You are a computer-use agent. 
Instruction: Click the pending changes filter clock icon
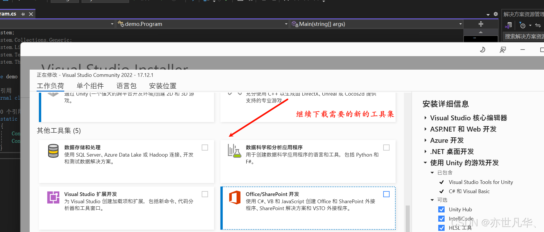coord(522,25)
